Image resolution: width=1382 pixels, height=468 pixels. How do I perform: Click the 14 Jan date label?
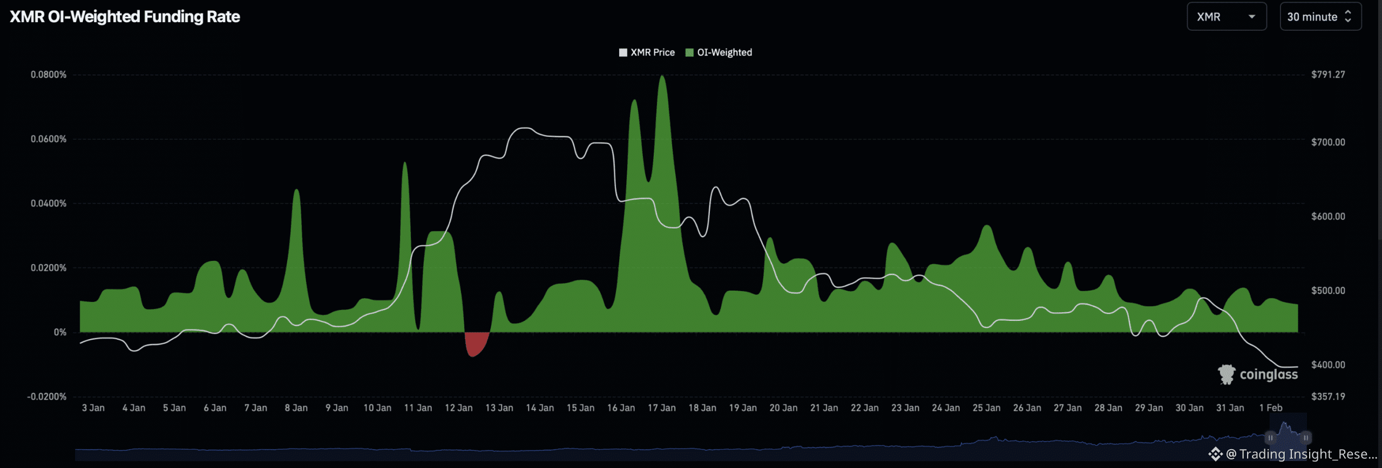coord(540,408)
